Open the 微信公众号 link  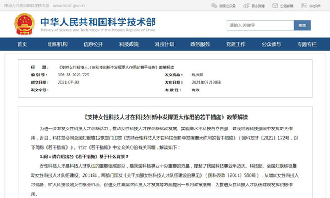click(228, 6)
